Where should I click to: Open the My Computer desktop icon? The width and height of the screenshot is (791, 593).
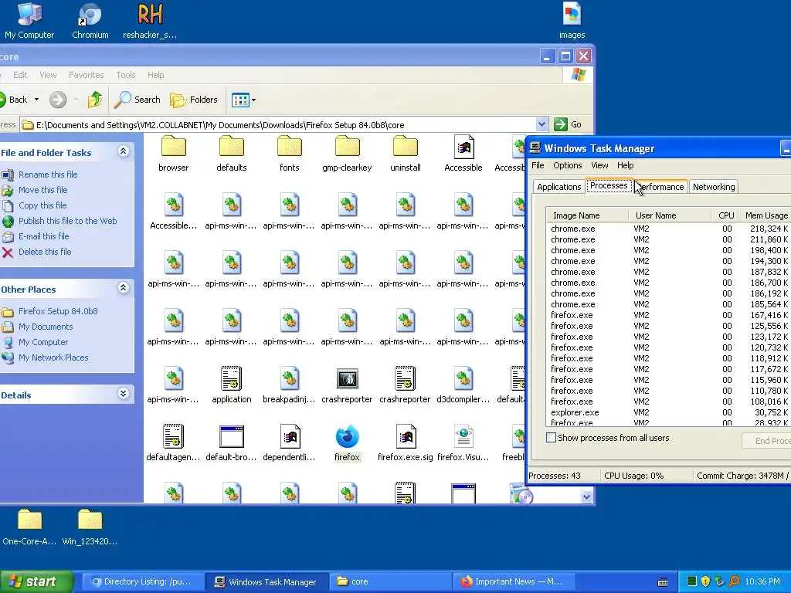point(29,20)
